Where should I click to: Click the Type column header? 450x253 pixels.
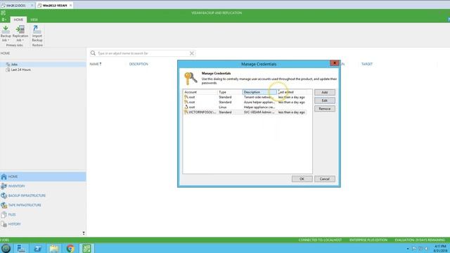(230, 92)
